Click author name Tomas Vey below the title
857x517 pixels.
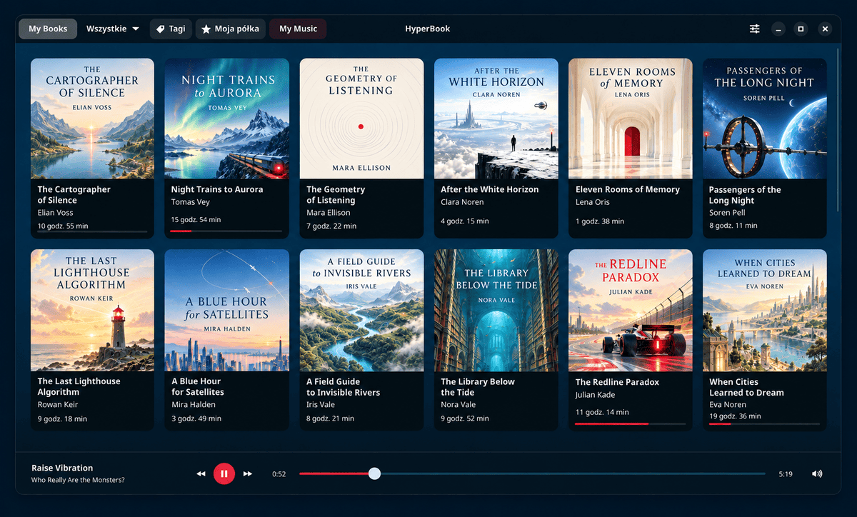[192, 202]
